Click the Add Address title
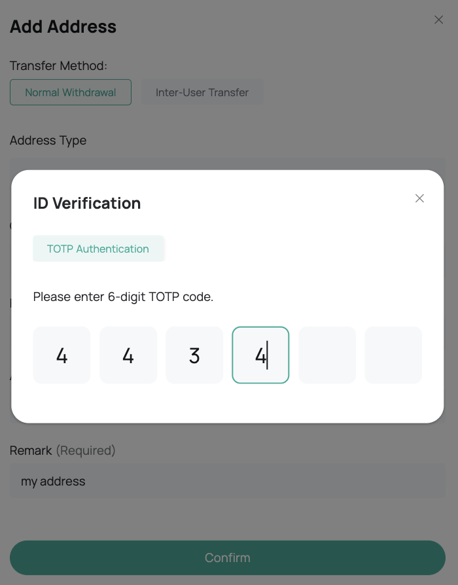Screen dimensions: 458x585 (x=63, y=27)
